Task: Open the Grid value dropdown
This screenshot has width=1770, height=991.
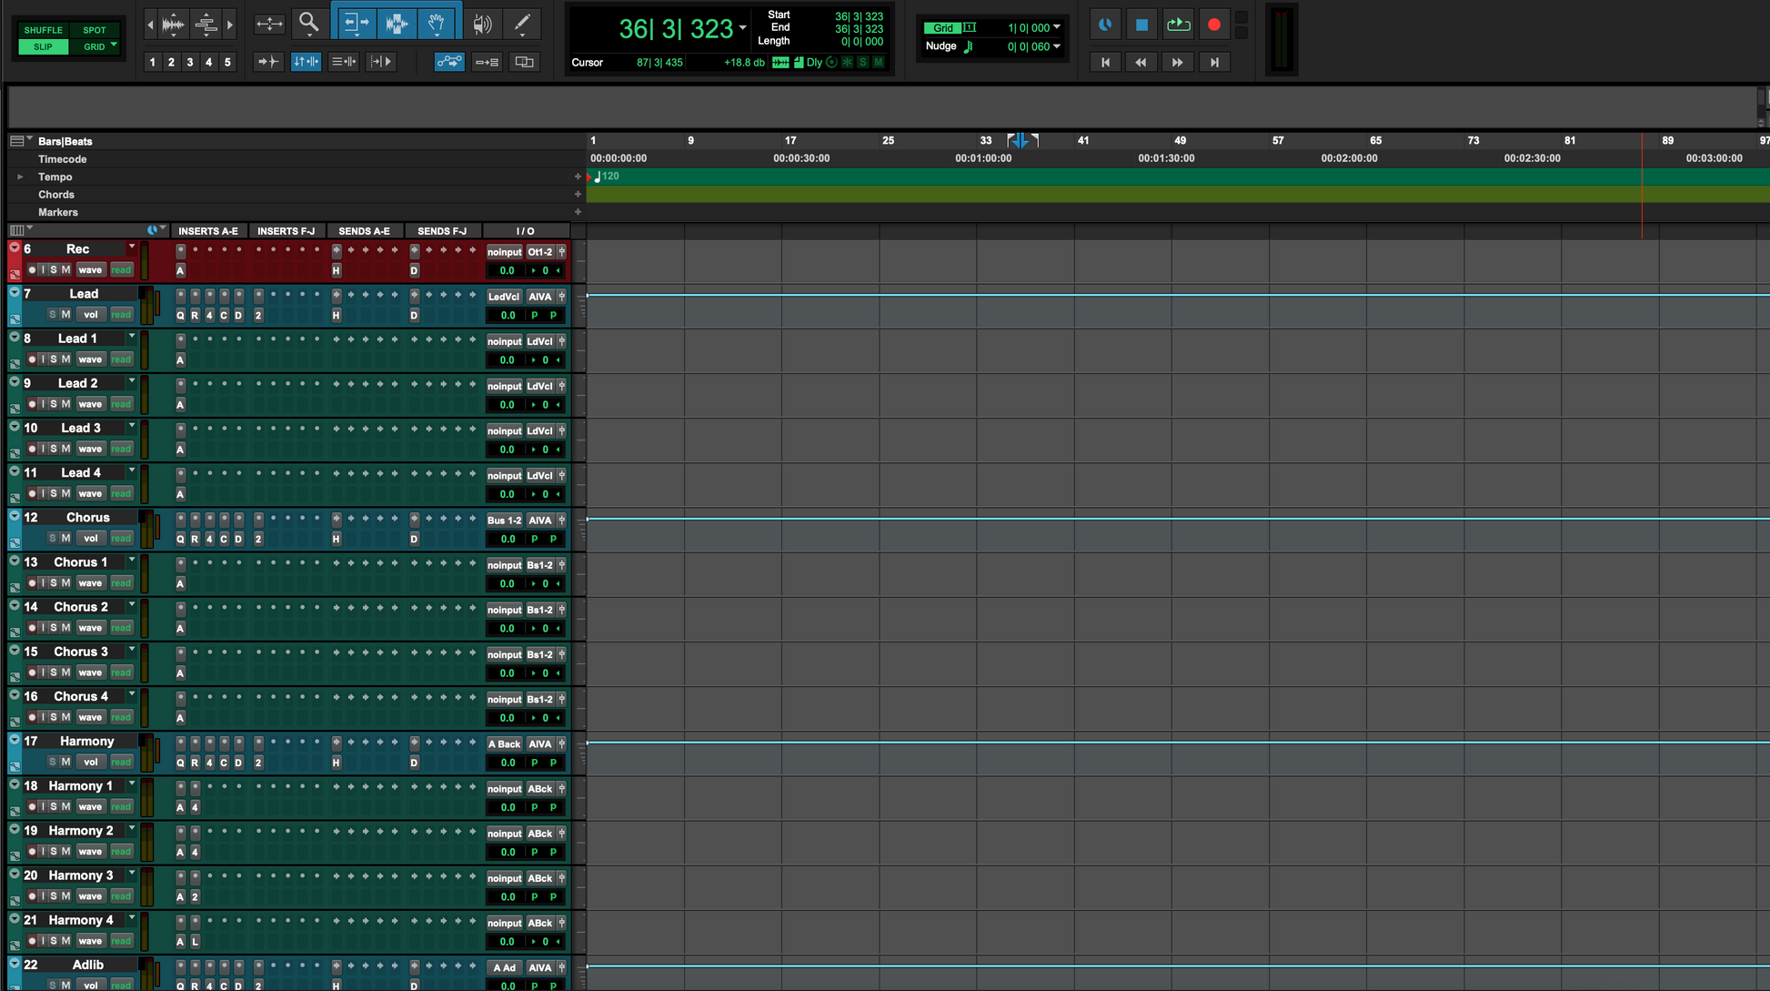Action: [x=1056, y=27]
